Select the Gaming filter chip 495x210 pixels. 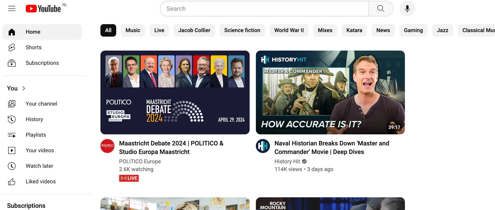pos(413,30)
